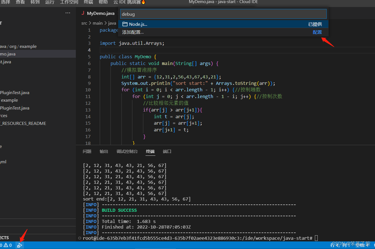Click the int[] arr array declaration line
The width and height of the screenshot is (375, 249).
[171, 77]
